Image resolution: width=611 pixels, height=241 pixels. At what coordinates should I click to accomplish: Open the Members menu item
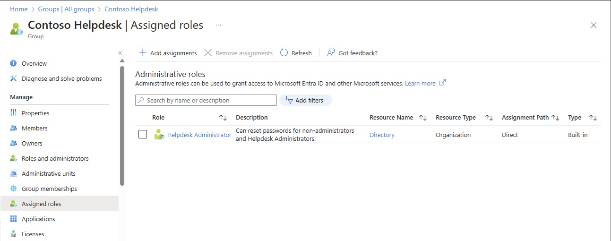pyautogui.click(x=34, y=128)
